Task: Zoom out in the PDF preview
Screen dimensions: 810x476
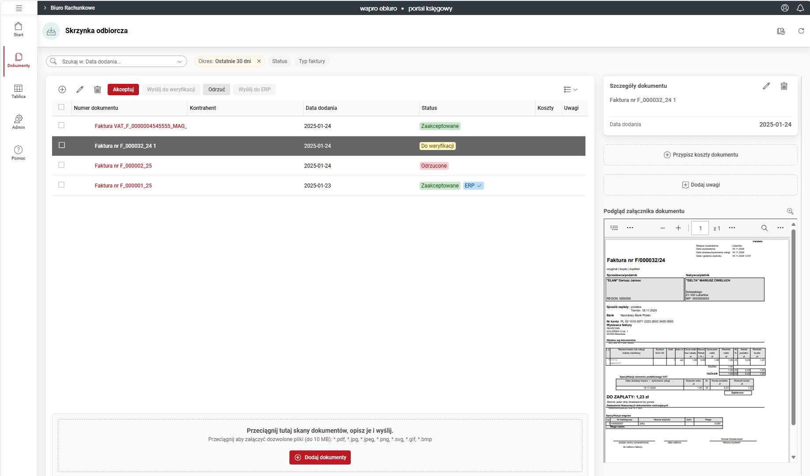Action: coord(663,228)
